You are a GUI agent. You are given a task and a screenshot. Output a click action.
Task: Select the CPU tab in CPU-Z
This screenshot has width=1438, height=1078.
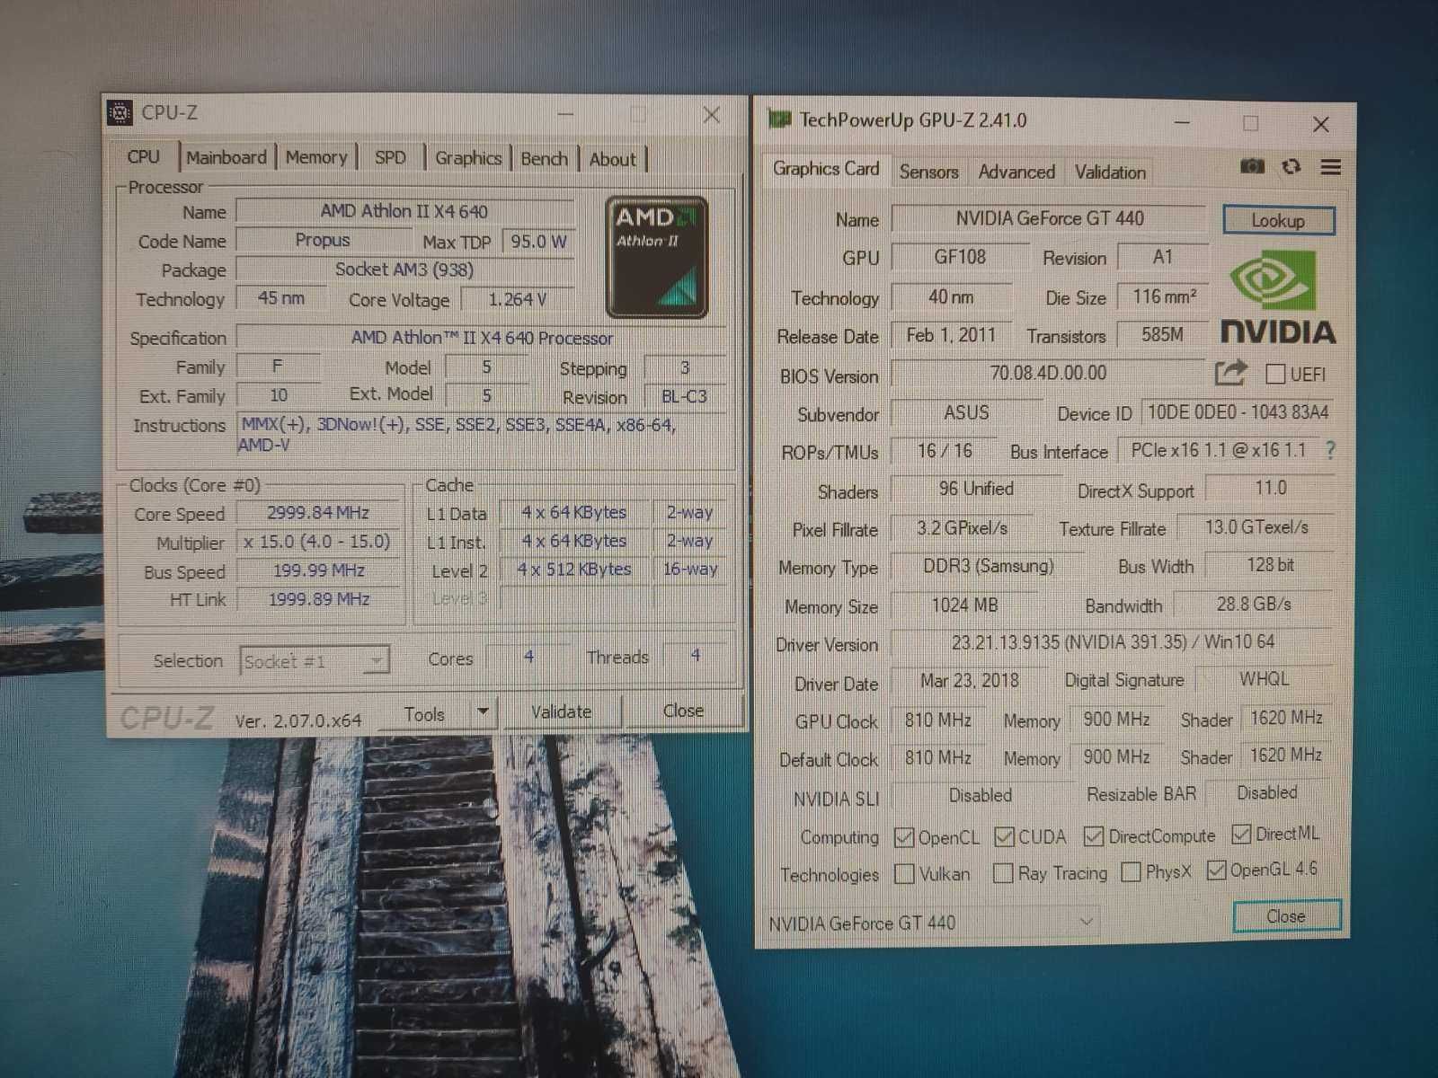coord(144,156)
